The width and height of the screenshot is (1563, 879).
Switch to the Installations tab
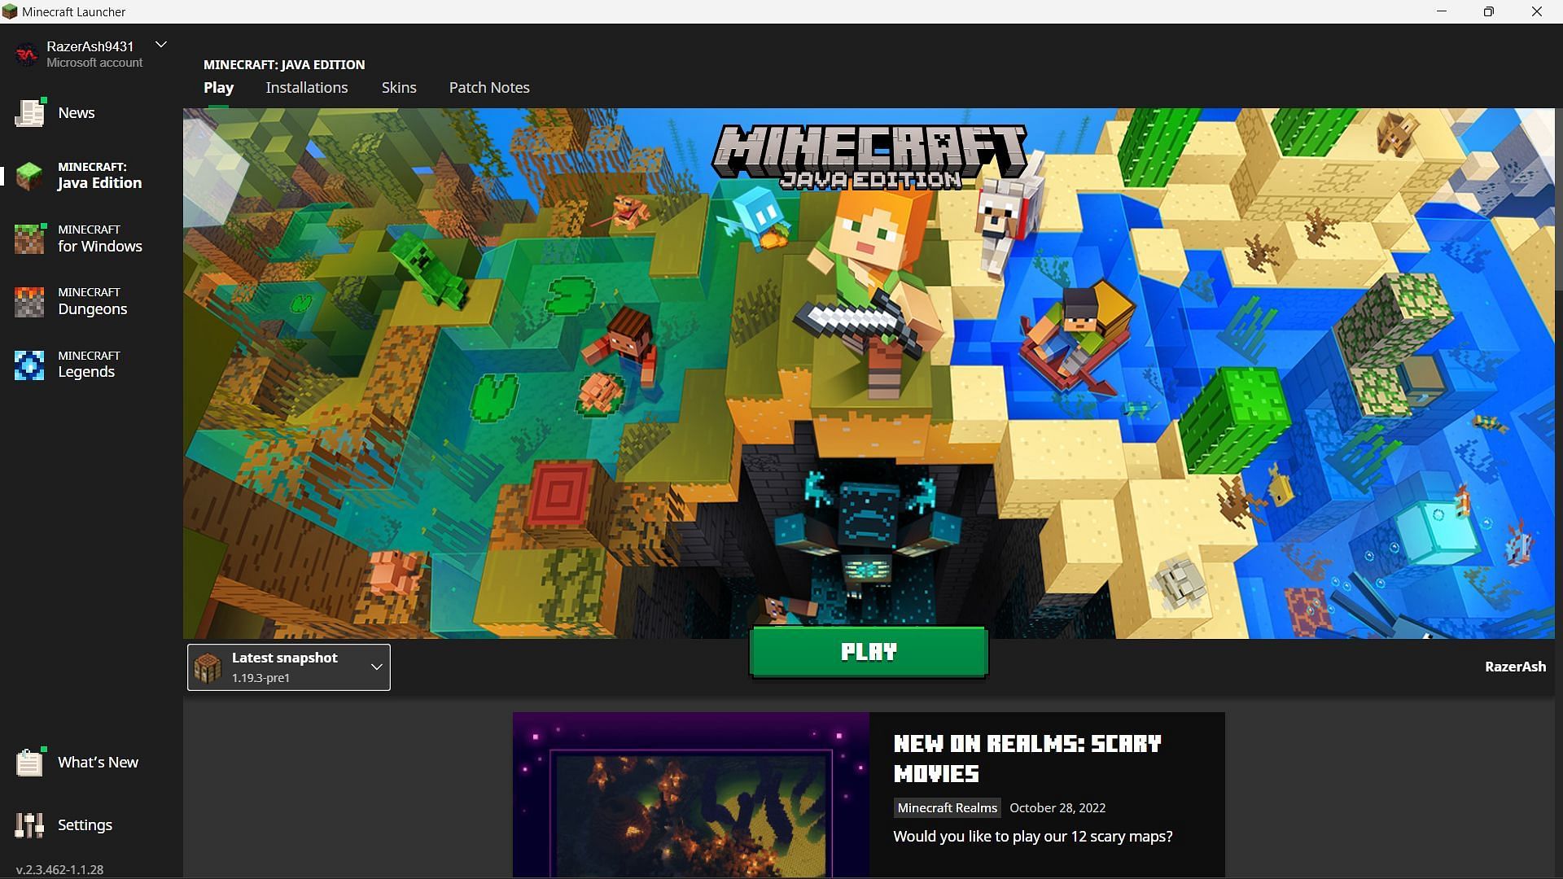click(307, 87)
